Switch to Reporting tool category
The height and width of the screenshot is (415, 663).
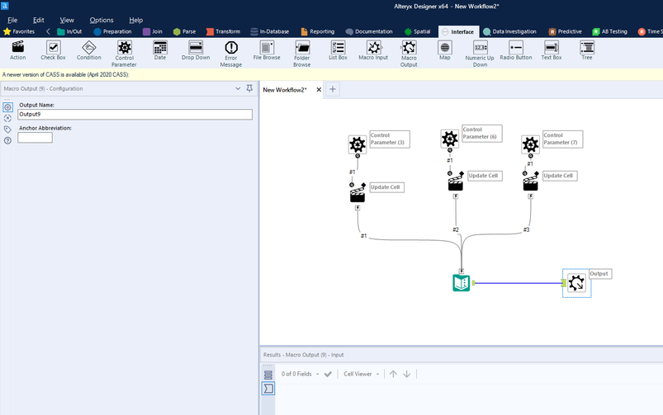tap(318, 31)
